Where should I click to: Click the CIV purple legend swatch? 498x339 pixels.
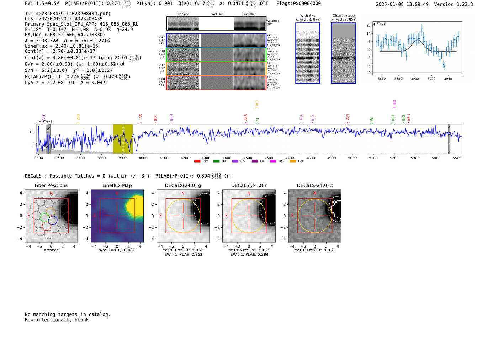pos(235,161)
